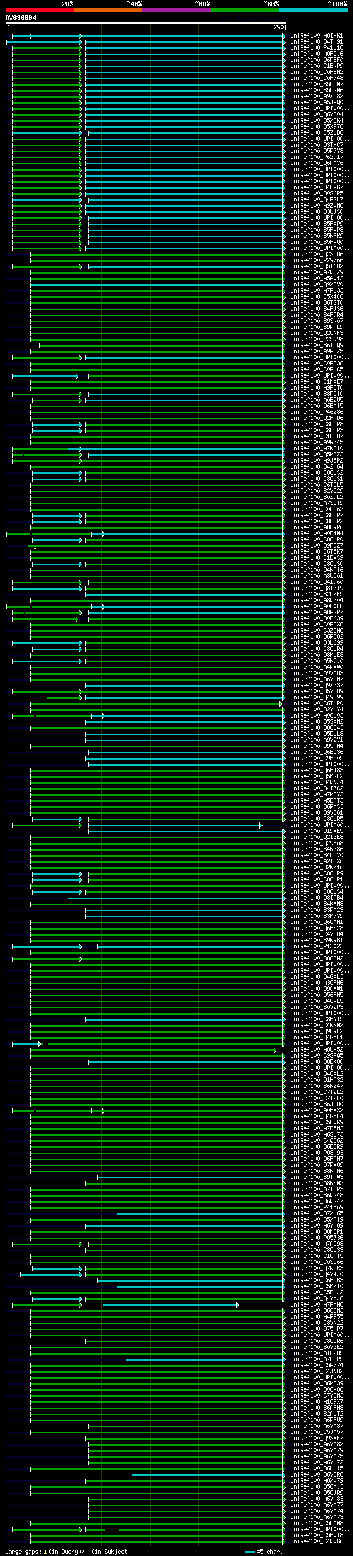Select hit label UniRef100_Q9FEZ7
Image resolution: width=353 pixels, height=1556 pixels.
point(317,546)
